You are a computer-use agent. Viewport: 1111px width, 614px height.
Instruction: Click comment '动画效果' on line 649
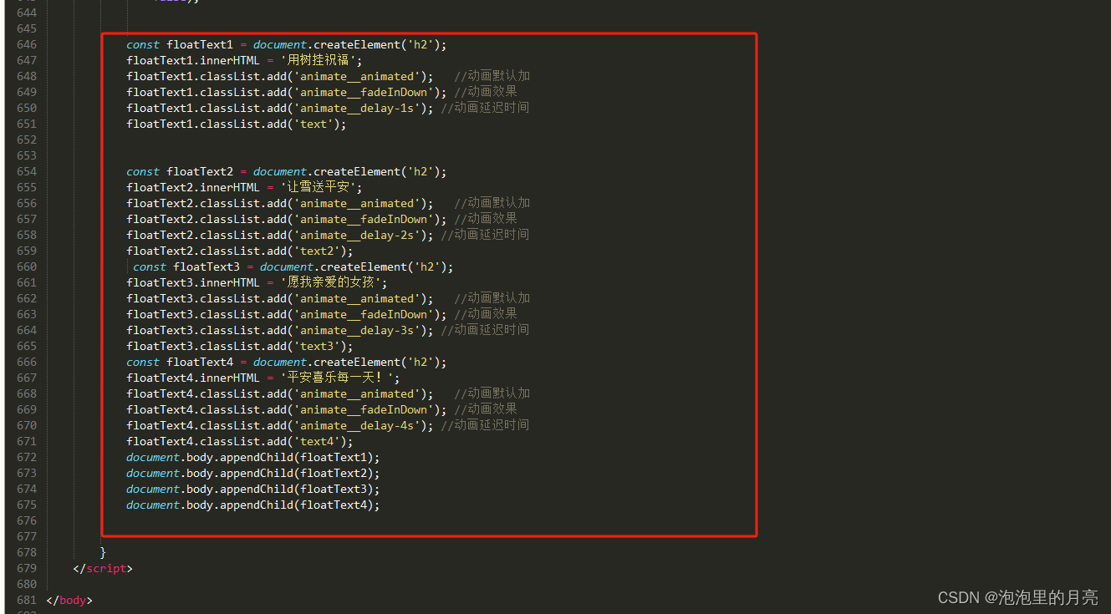(x=486, y=92)
